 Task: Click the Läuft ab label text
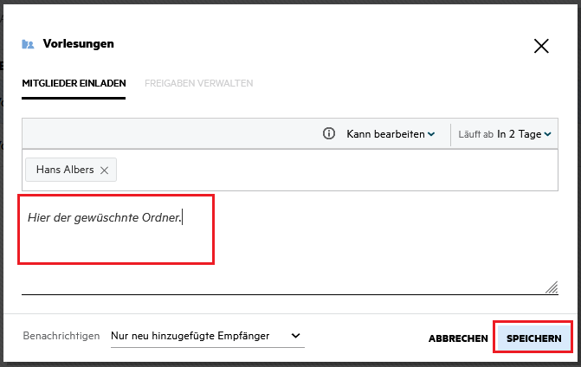click(476, 134)
